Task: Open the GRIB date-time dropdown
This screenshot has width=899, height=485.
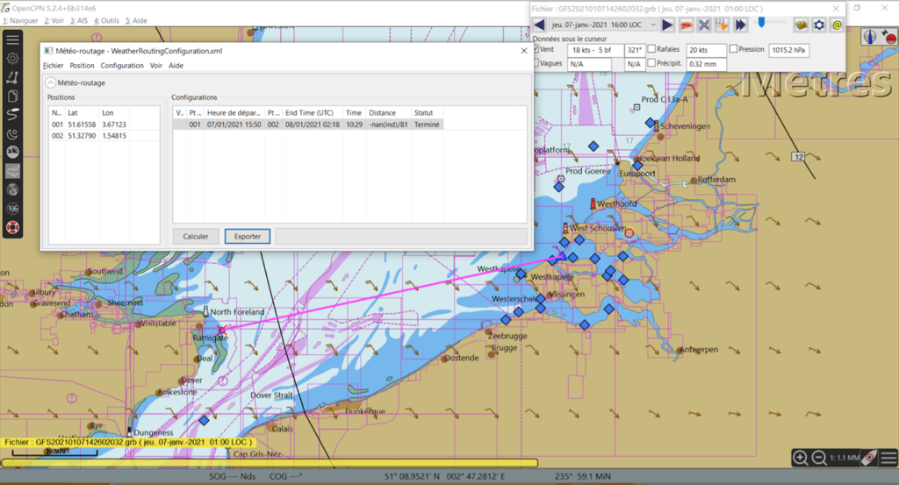Action: tap(603, 25)
